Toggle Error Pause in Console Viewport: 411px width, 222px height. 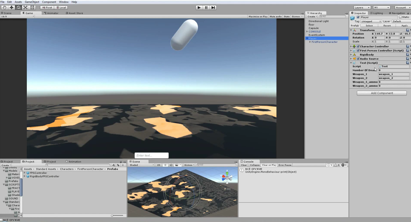285,165
